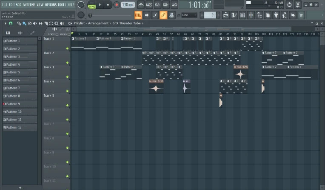
Task: Mute Track 3 with its green light
Action: pyautogui.click(x=67, y=77)
